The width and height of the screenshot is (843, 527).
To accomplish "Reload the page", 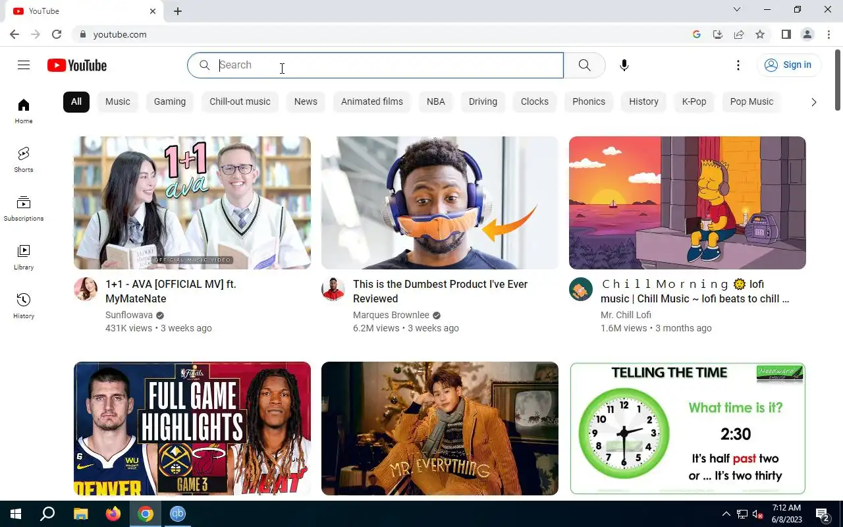I will pos(57,34).
